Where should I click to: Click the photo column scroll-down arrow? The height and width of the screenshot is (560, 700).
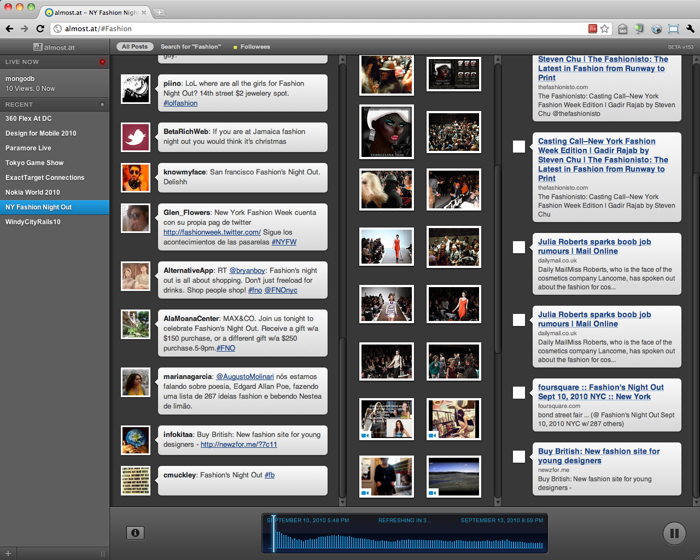pos(498,502)
